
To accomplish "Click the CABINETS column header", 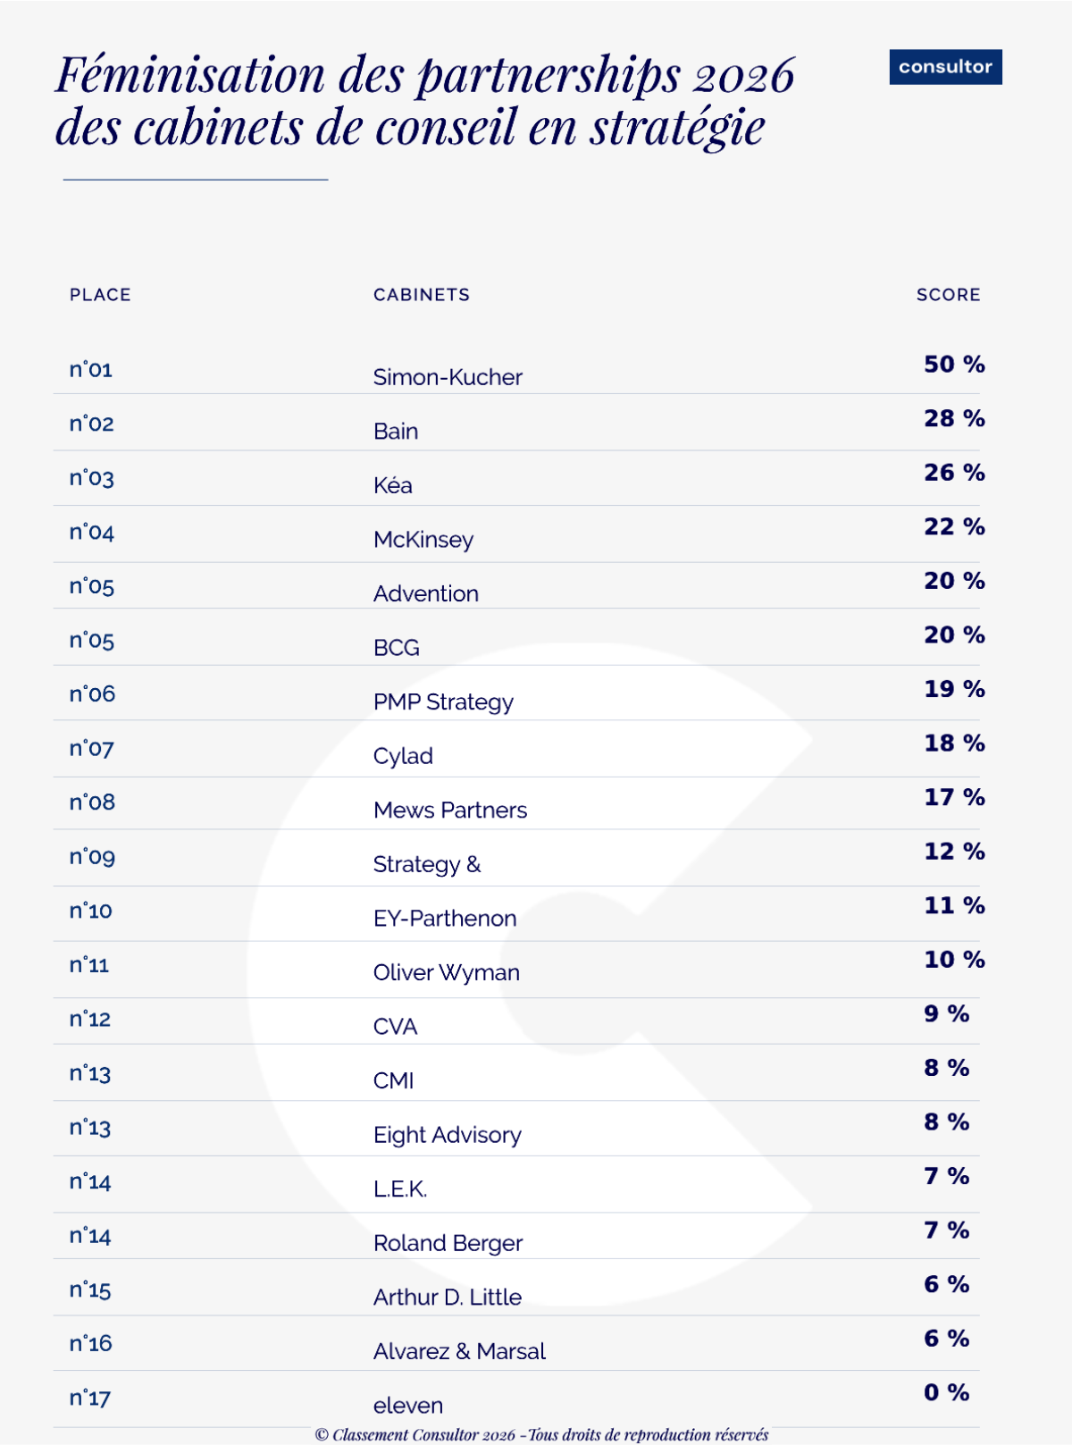I will coord(421,295).
